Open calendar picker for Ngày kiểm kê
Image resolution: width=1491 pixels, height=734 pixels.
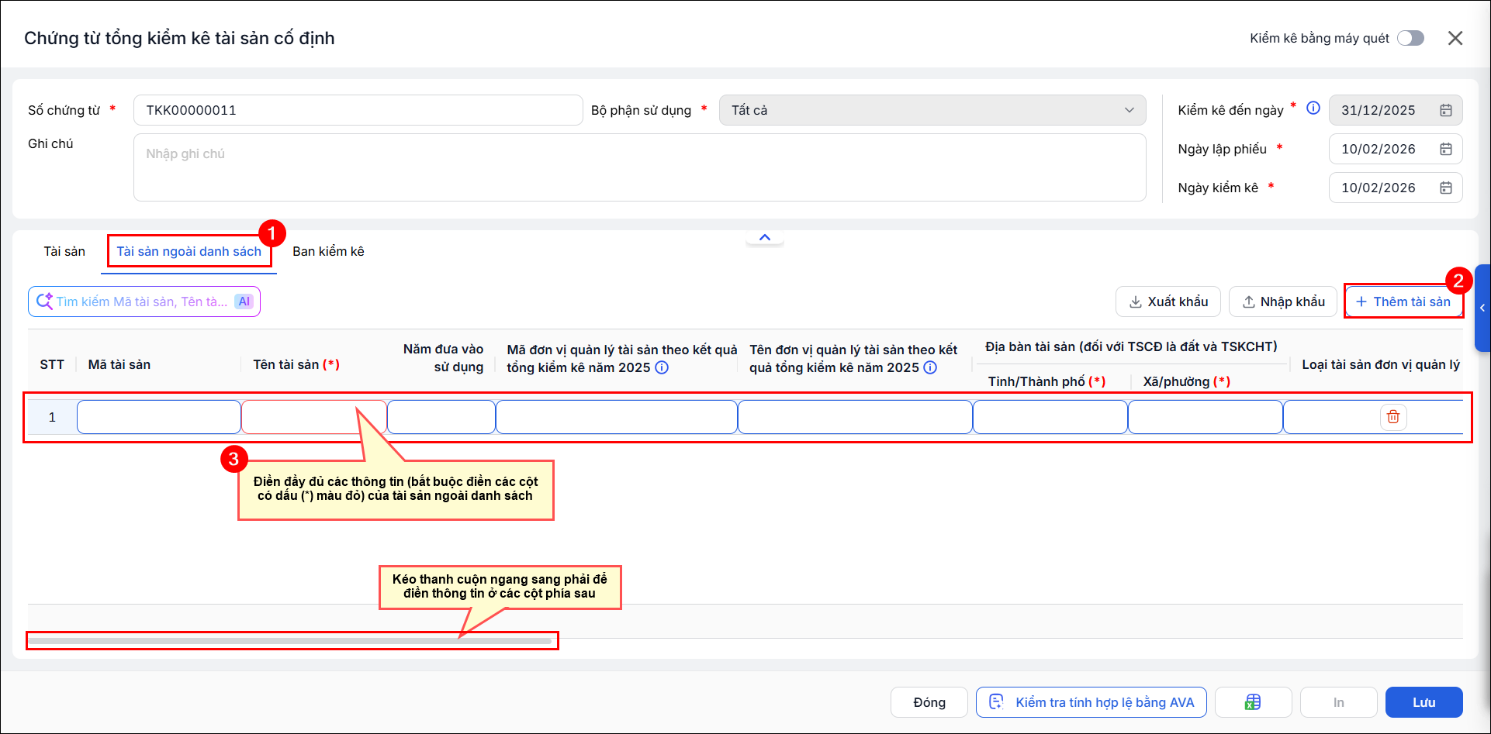pyautogui.click(x=1446, y=188)
